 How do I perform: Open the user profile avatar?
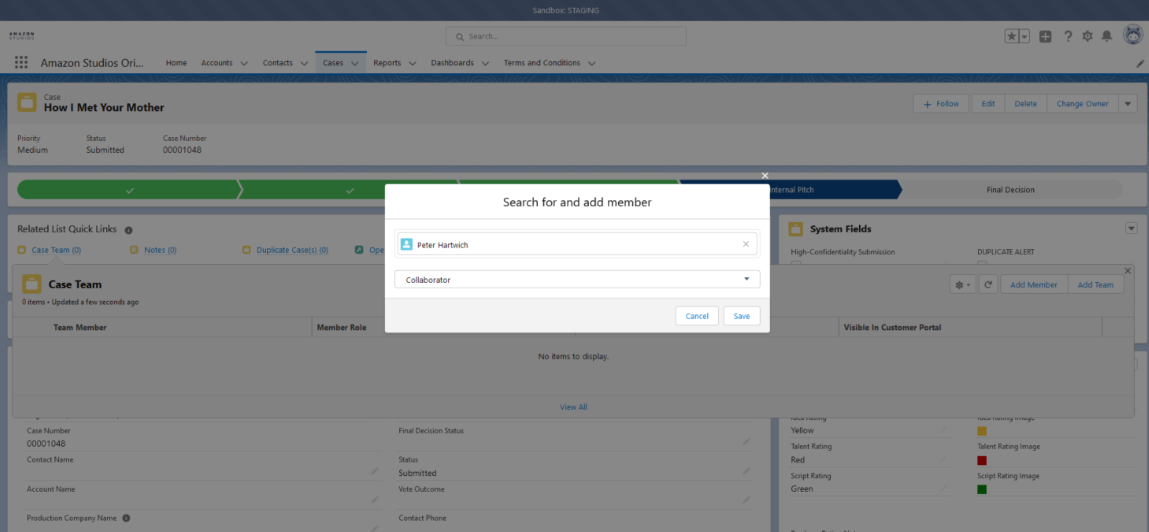1133,34
